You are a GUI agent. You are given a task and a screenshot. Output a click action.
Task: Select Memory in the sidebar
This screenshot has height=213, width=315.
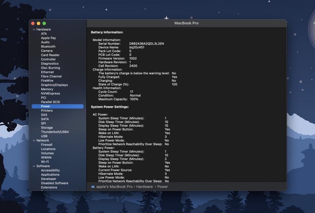pos(47,89)
